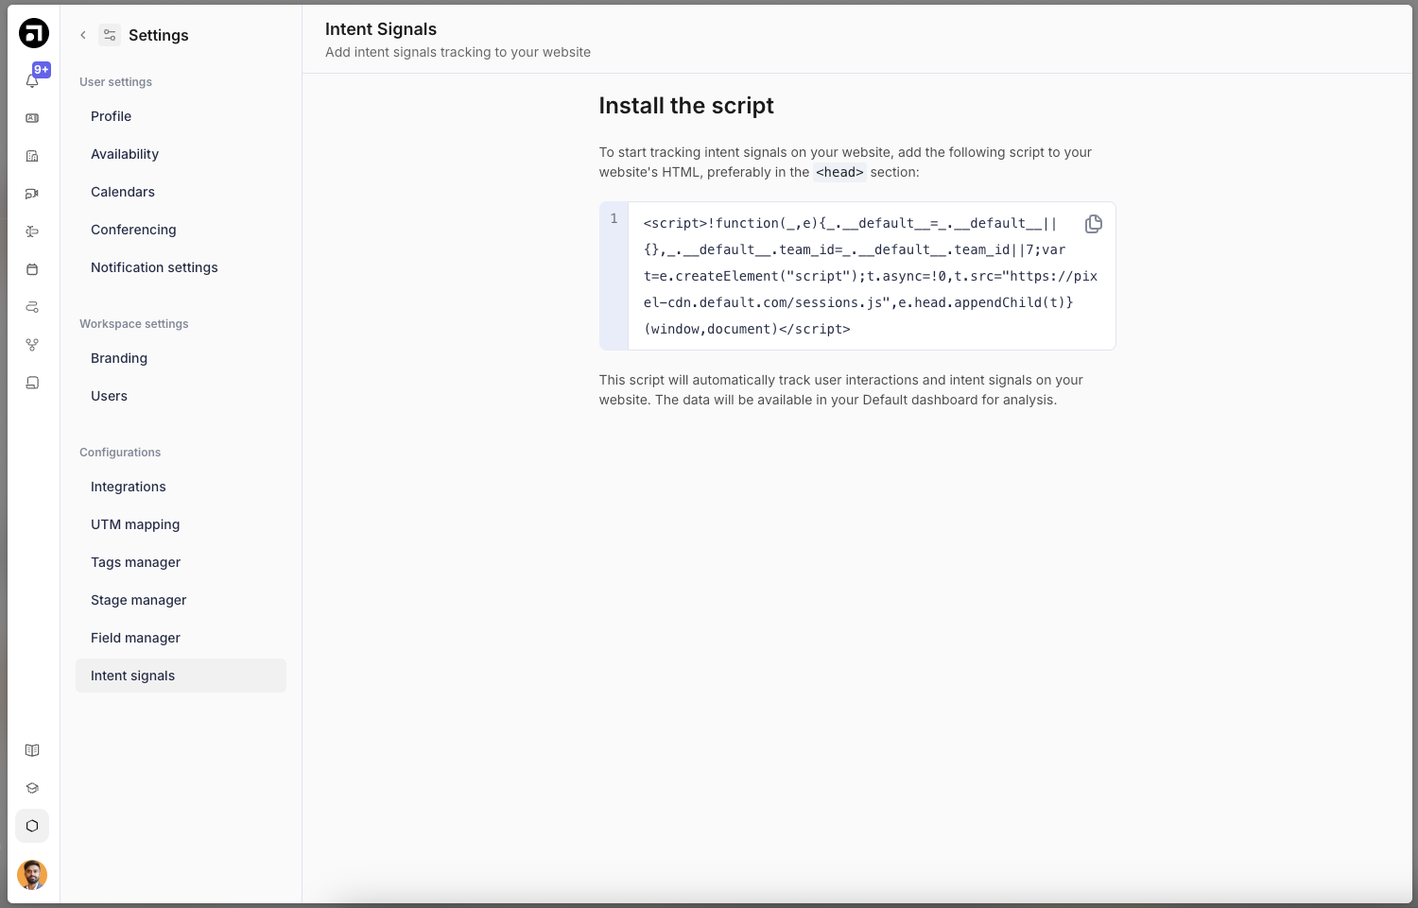Click the 'Intent Signals' page title
This screenshot has width=1418, height=908.
pyautogui.click(x=381, y=29)
